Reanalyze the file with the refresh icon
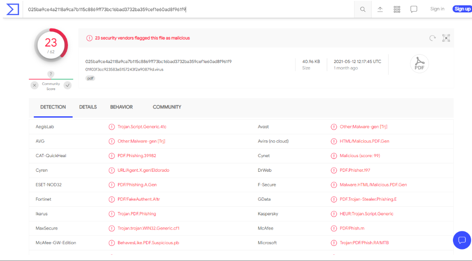 [432, 38]
